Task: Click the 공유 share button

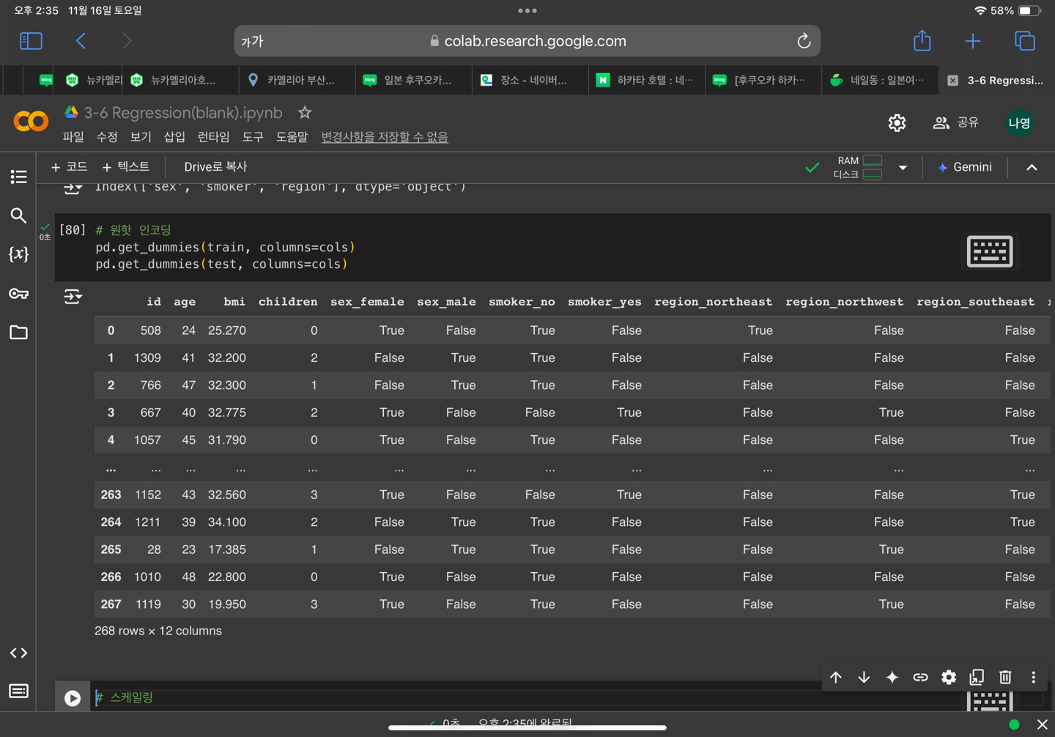Action: 956,122
